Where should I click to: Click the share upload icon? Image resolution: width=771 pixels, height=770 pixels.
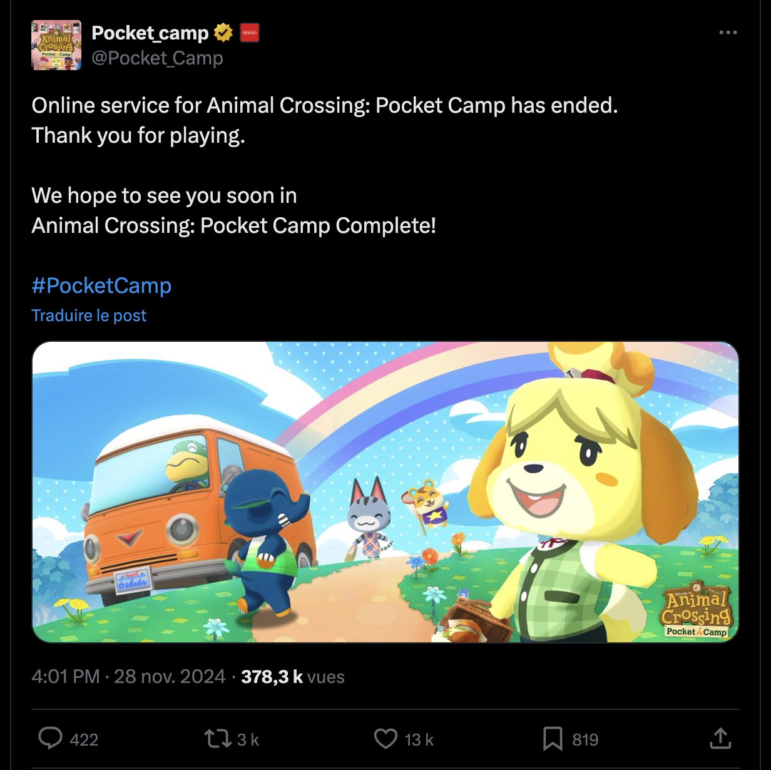tap(720, 739)
